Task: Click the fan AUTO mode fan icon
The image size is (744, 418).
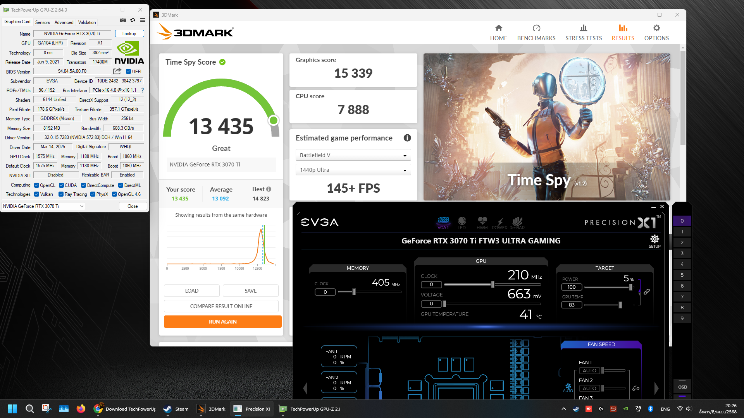Action: pos(568,387)
